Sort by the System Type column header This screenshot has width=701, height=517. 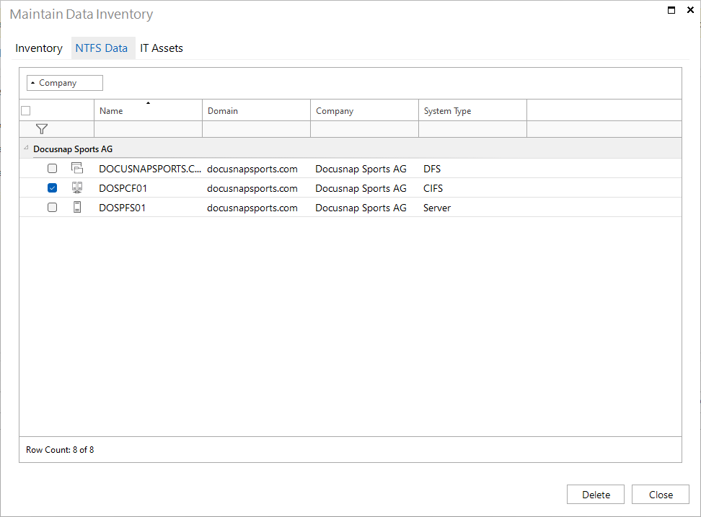(x=472, y=110)
